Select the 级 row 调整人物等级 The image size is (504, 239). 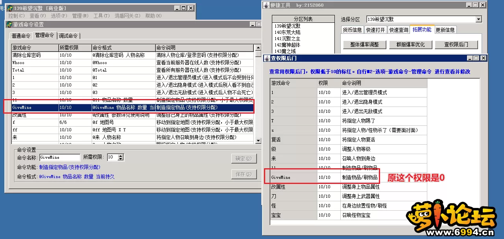tap(349, 149)
